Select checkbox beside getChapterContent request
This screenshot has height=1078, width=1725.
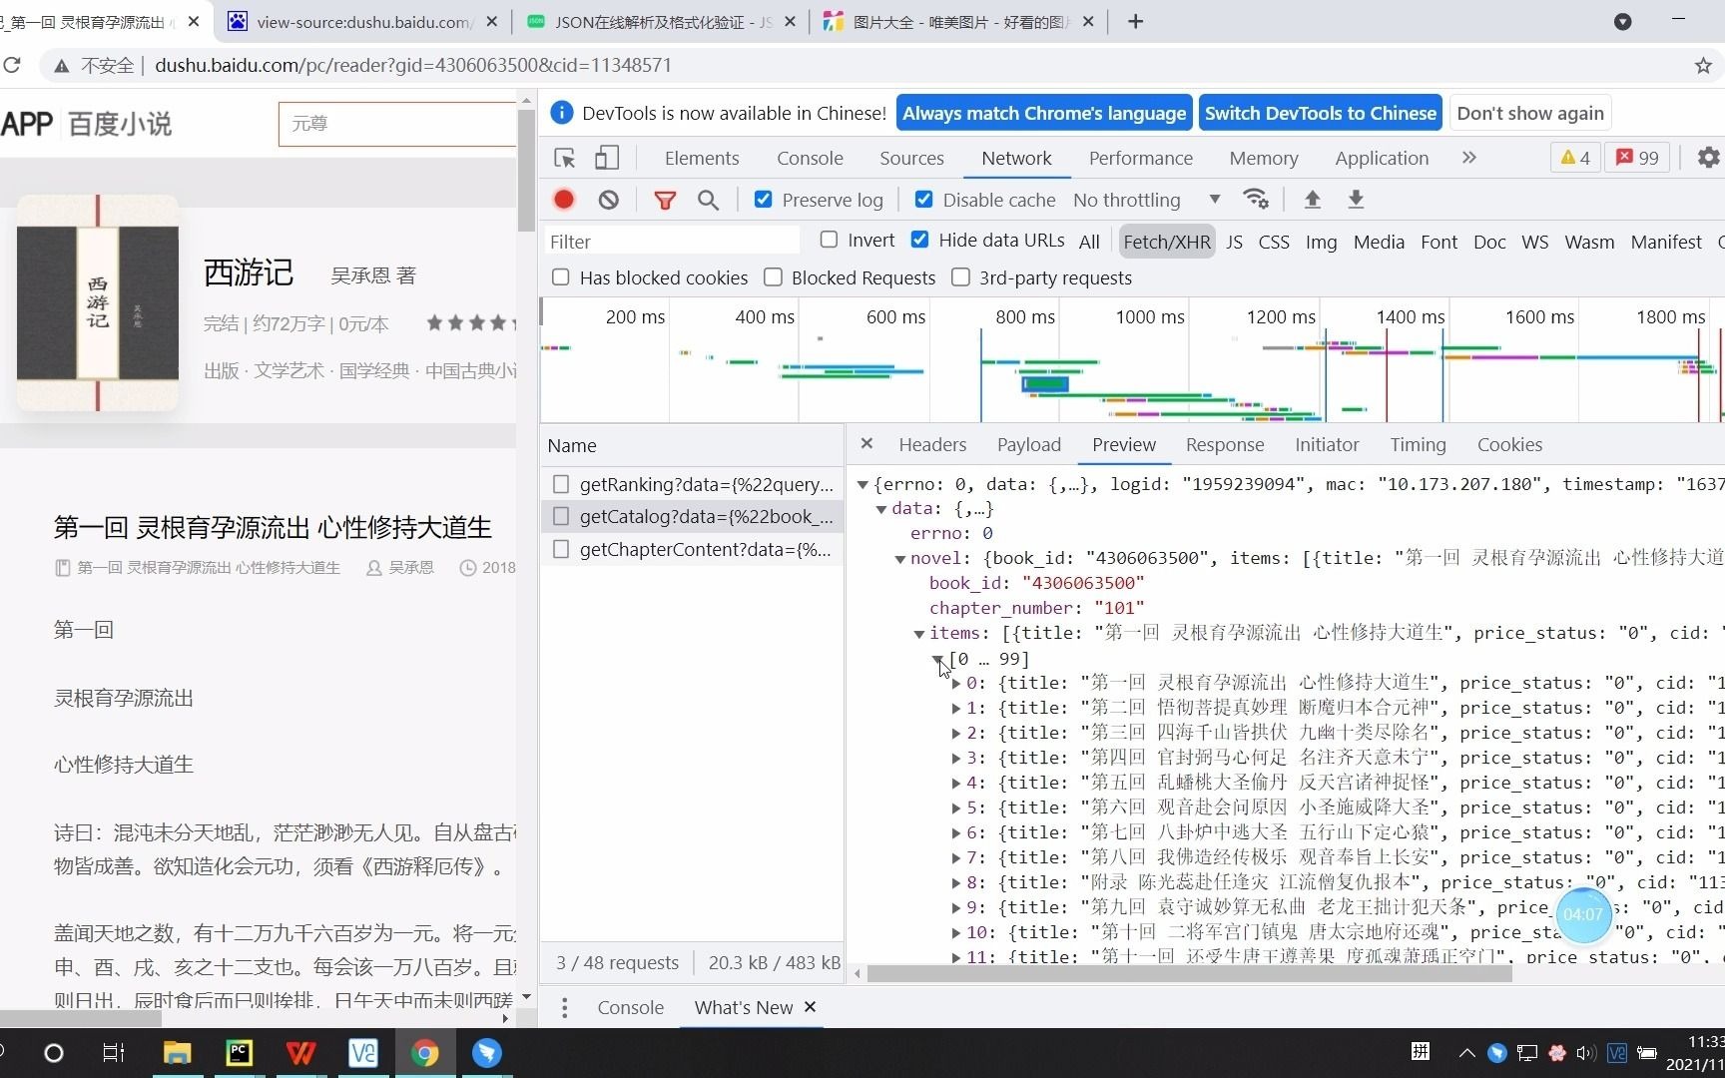[x=561, y=549]
